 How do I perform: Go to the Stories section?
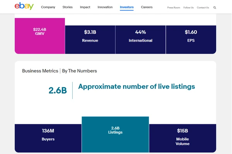67,7
